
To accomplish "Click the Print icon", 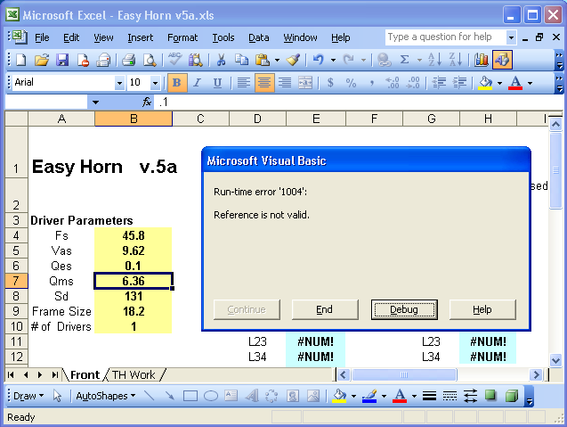I will pos(128,60).
